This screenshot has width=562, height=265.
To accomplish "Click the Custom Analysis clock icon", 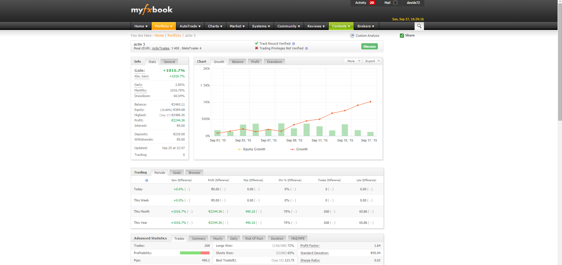I will click(x=352, y=36).
